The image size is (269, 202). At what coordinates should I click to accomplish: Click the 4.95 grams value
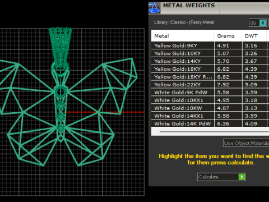tap(223, 100)
